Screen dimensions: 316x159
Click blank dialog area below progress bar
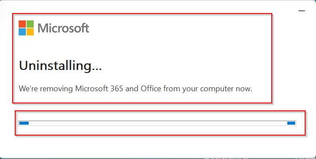[158, 147]
